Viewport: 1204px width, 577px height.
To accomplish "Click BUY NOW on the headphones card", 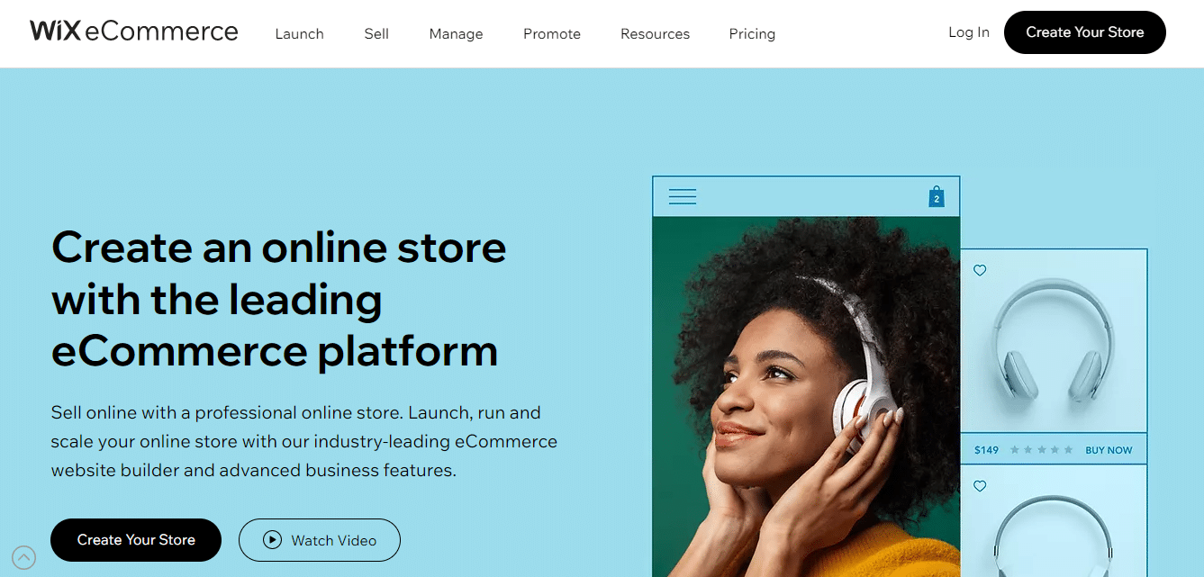I will 1109,450.
